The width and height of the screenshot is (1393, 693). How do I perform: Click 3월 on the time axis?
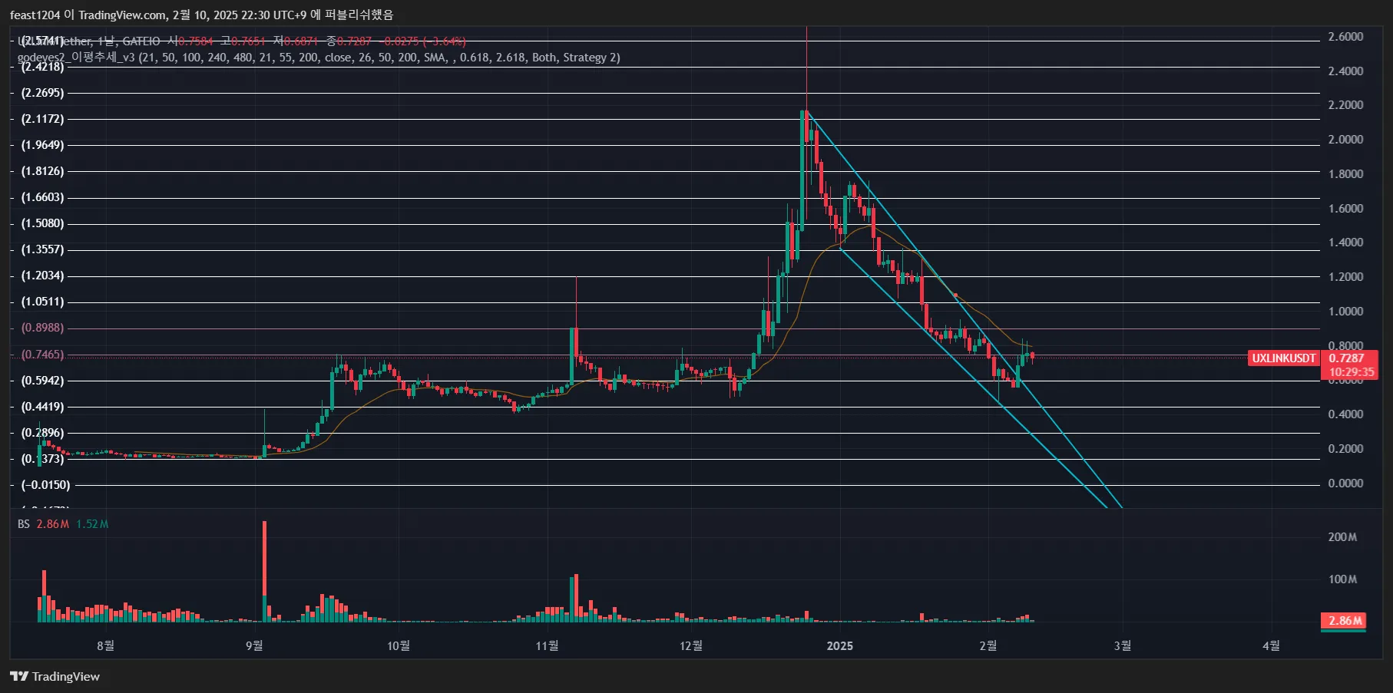(1122, 646)
